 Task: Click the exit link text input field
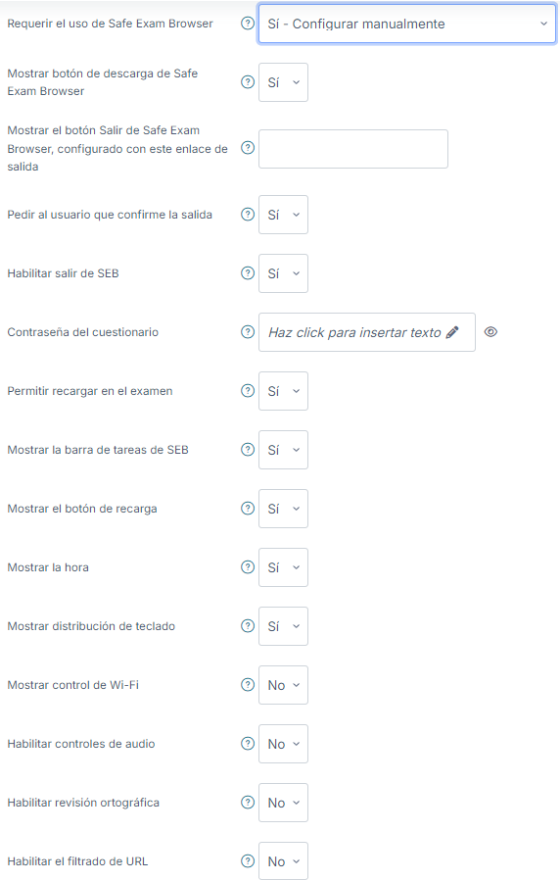click(x=353, y=149)
